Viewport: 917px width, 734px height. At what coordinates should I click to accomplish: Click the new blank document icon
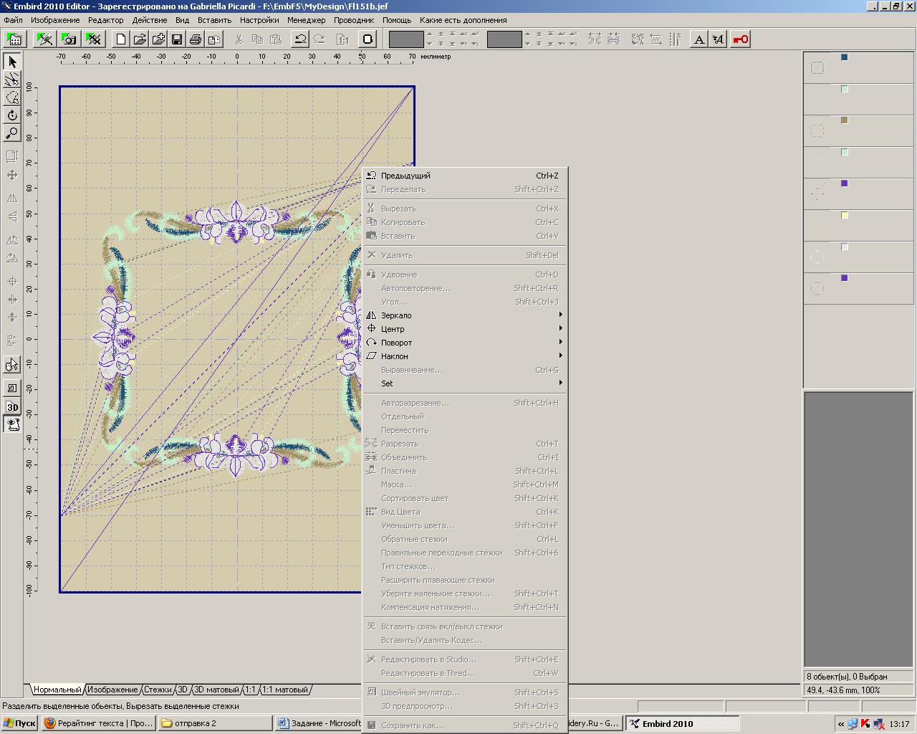pos(121,39)
